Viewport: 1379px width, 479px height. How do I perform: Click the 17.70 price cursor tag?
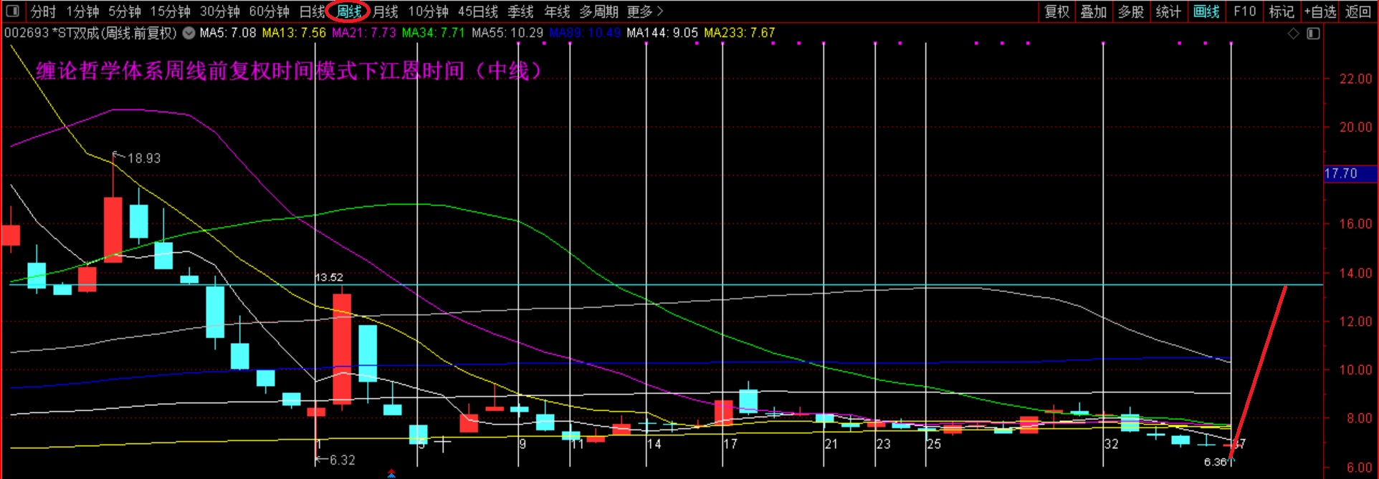pos(1350,173)
